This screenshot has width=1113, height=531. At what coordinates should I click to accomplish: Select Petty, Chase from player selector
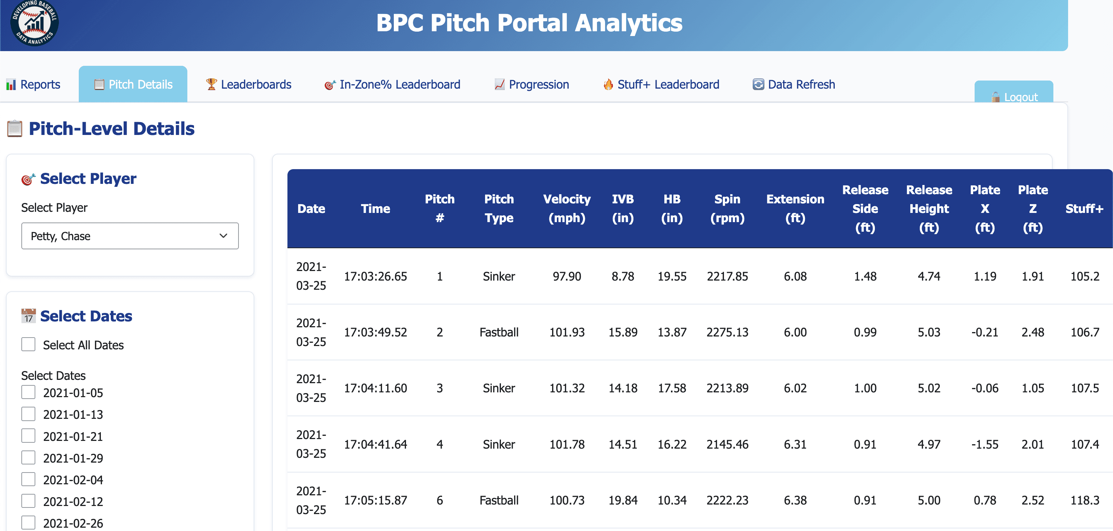(130, 236)
